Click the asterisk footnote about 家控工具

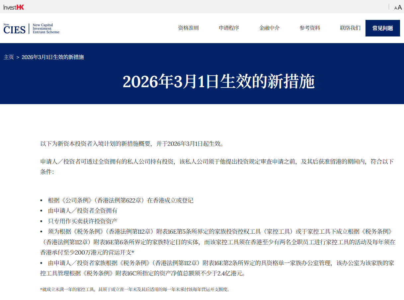[x=134, y=289]
